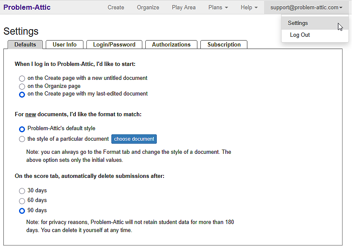The height and width of the screenshot is (248, 352).
Task: Choose Settings from the account menu
Action: 315,23
